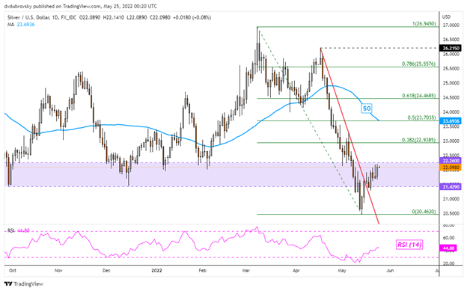Click the 'Mar' label on the time axis
Viewport: 467px width, 291px height.
coord(245,271)
